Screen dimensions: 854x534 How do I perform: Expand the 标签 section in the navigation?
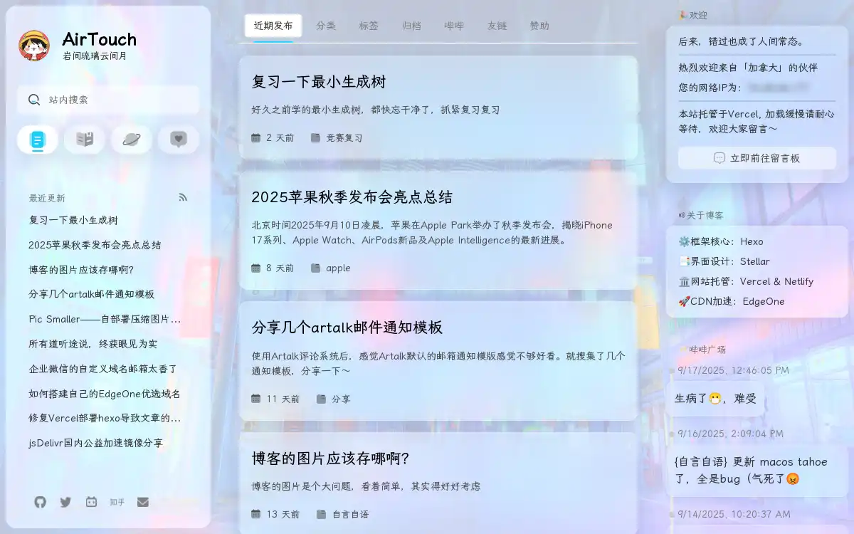pos(369,26)
